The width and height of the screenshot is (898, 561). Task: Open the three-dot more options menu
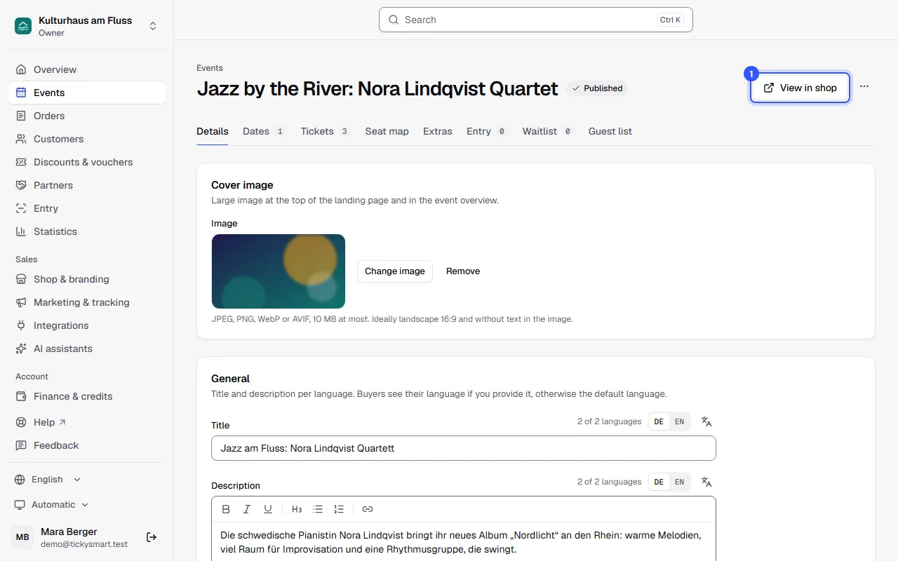click(x=864, y=86)
